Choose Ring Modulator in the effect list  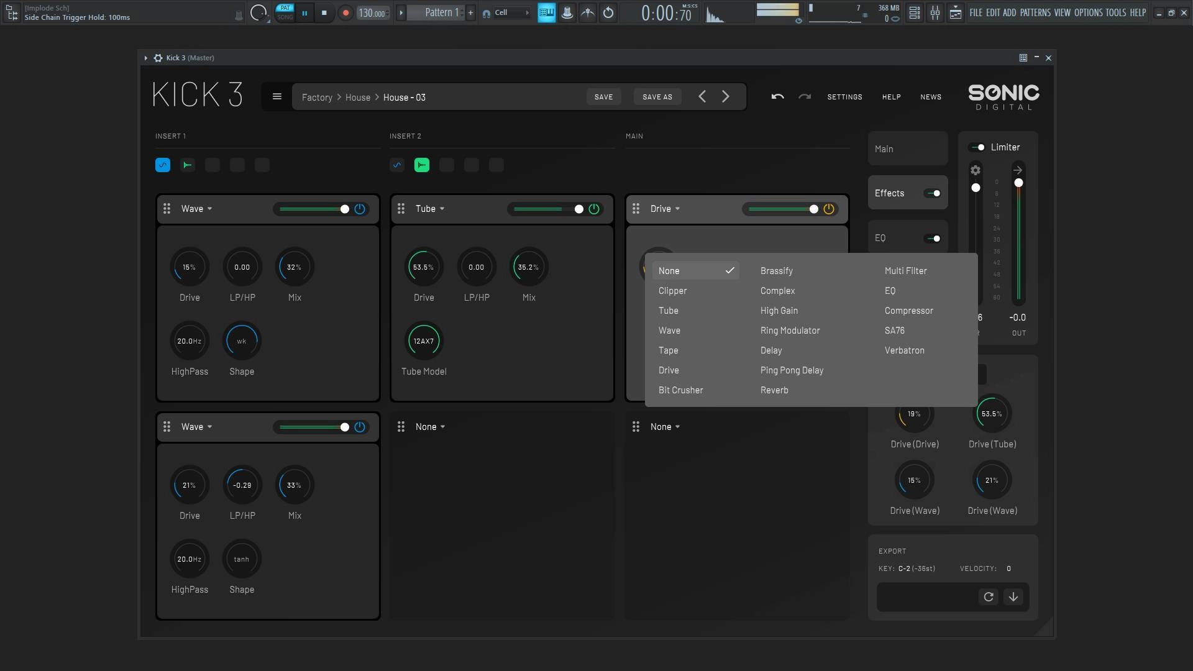coord(790,331)
